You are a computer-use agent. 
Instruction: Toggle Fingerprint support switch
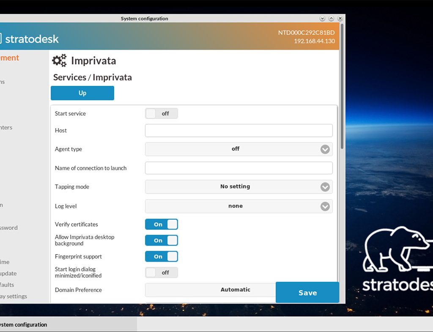[x=162, y=256]
